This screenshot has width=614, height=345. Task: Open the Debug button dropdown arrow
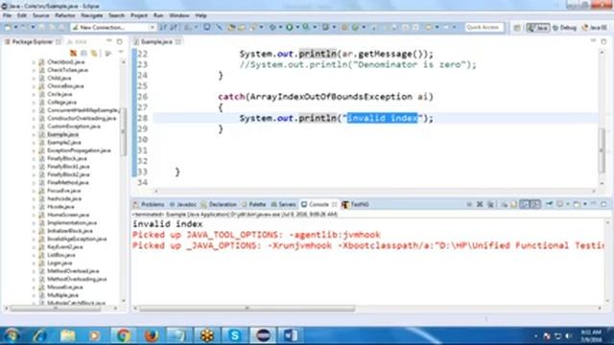[281, 27]
